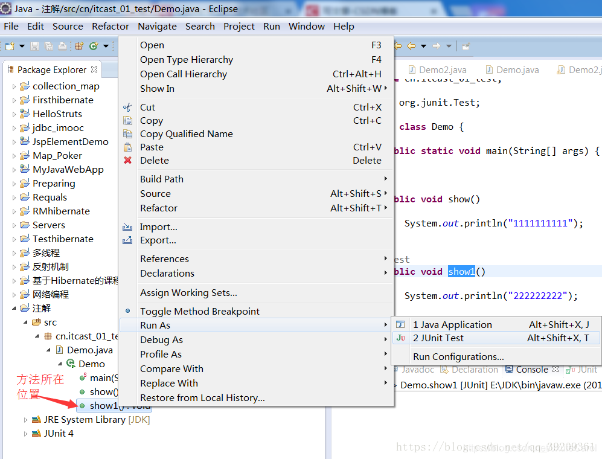Click the Package Explorer view icon
Viewport: 602px width, 459px height.
click(10, 69)
